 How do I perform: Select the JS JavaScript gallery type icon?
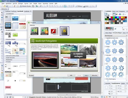pos(65,31)
